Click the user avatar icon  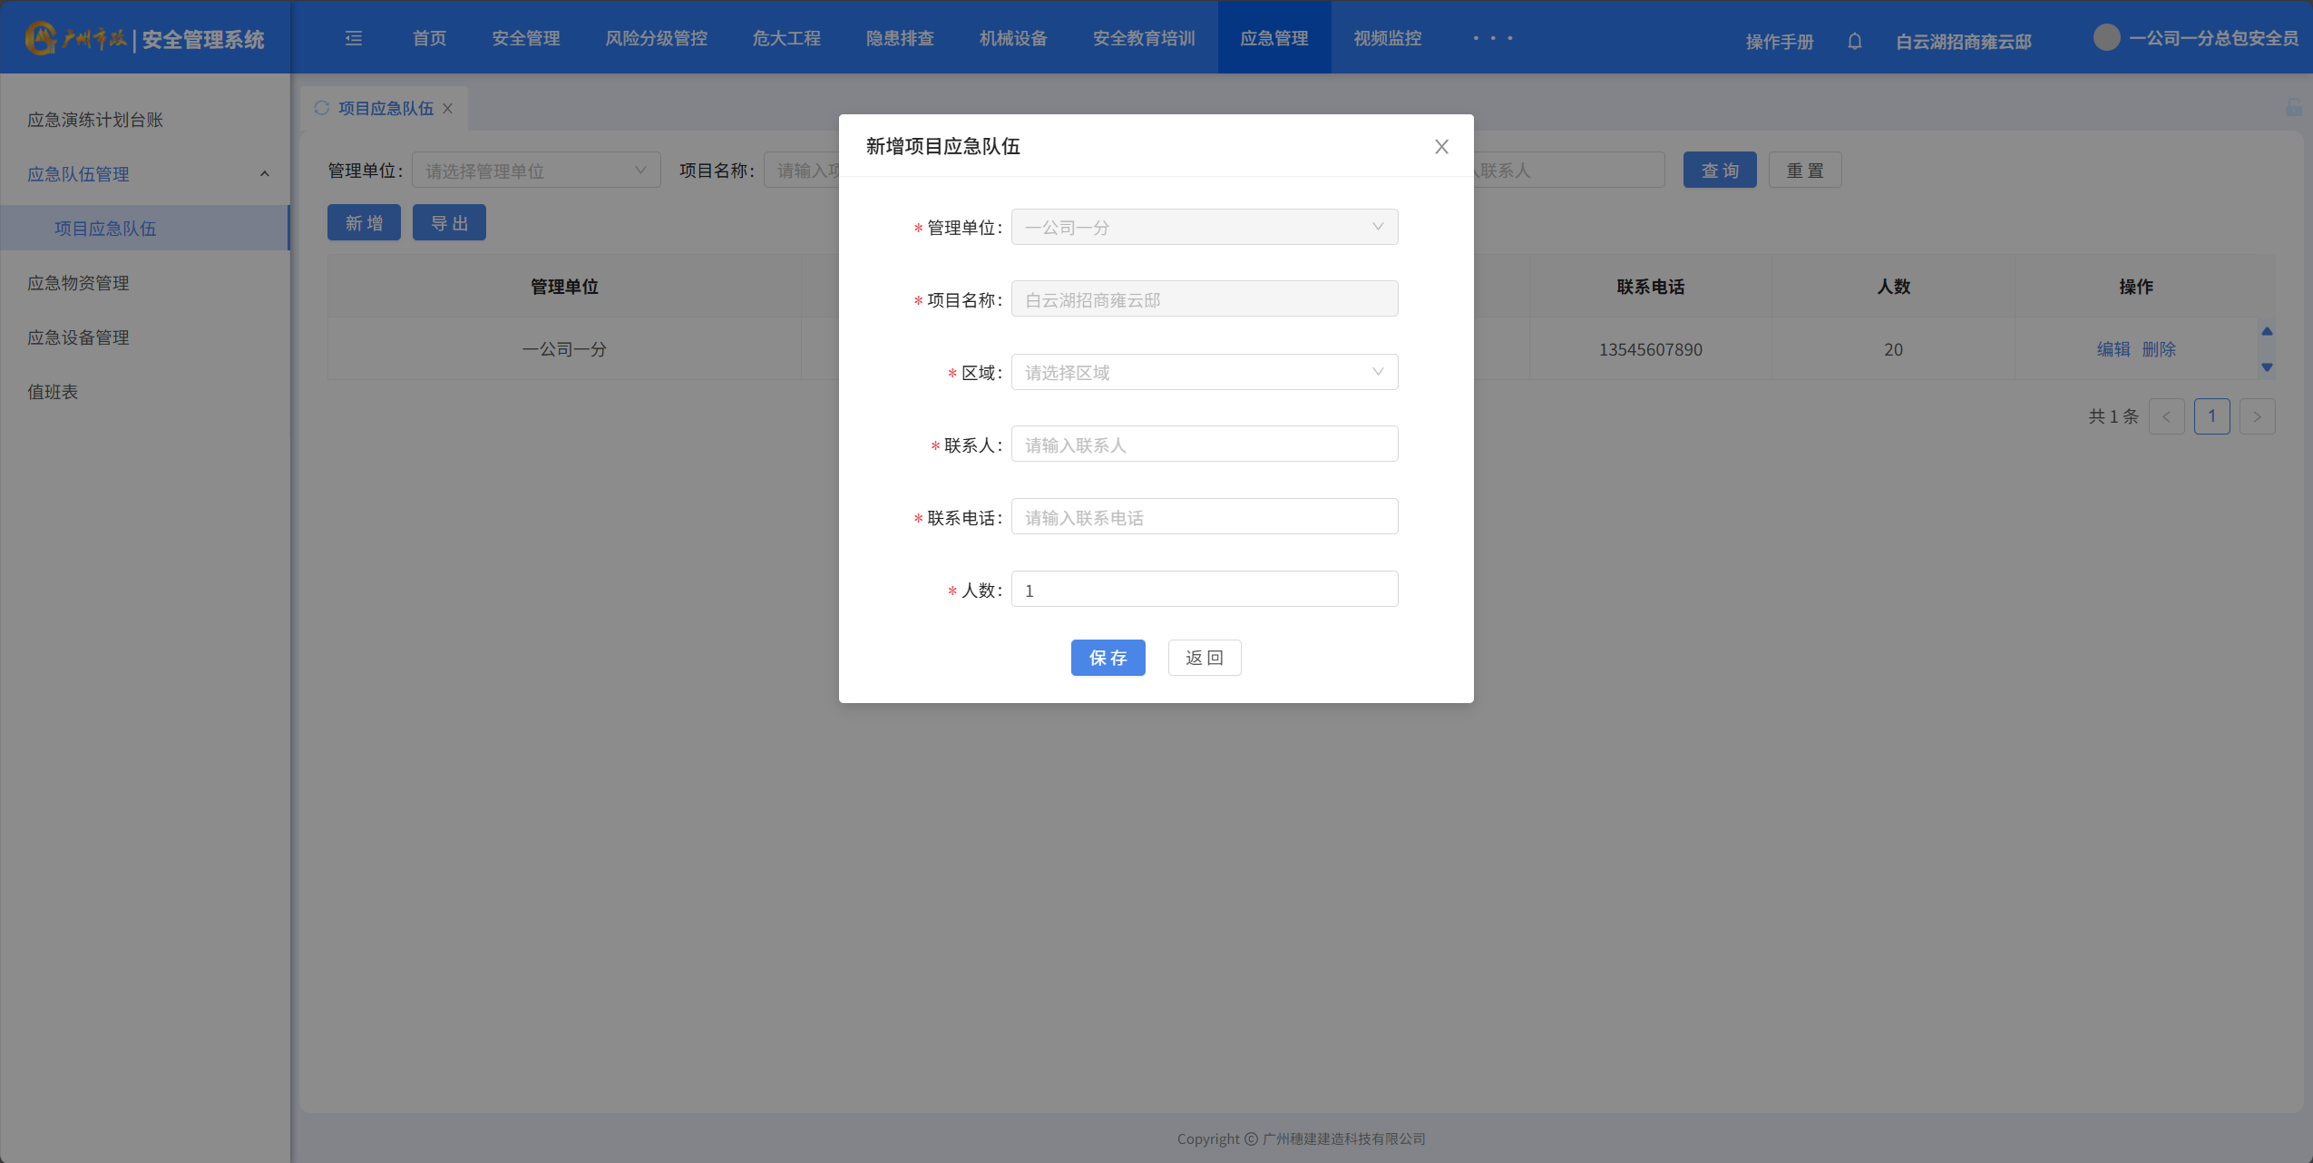[2106, 38]
